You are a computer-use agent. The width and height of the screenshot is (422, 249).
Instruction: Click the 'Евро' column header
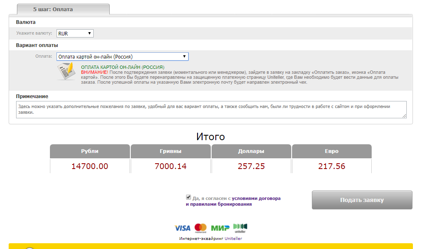coord(332,151)
